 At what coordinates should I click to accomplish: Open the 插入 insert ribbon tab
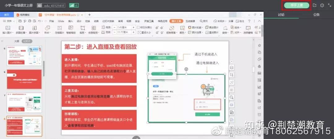tap(71, 21)
